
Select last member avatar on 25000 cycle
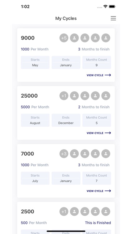(106, 96)
